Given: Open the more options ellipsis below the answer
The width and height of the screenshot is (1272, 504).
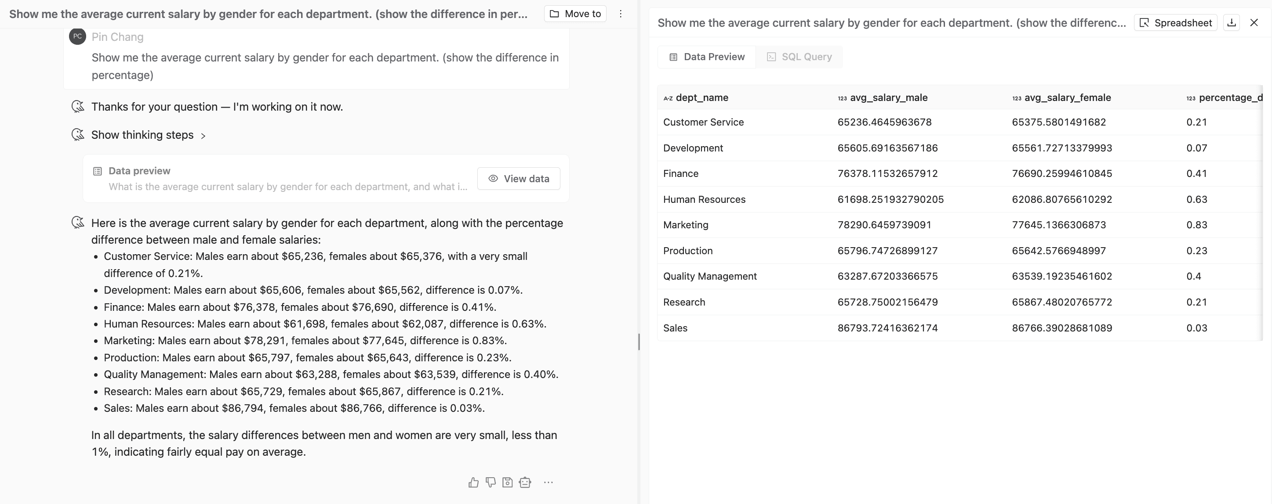Looking at the screenshot, I should pos(548,482).
